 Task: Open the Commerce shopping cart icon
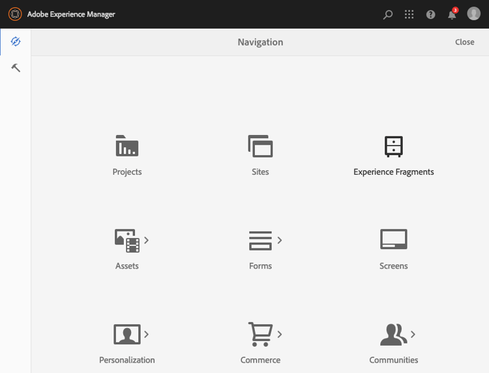[260, 335]
